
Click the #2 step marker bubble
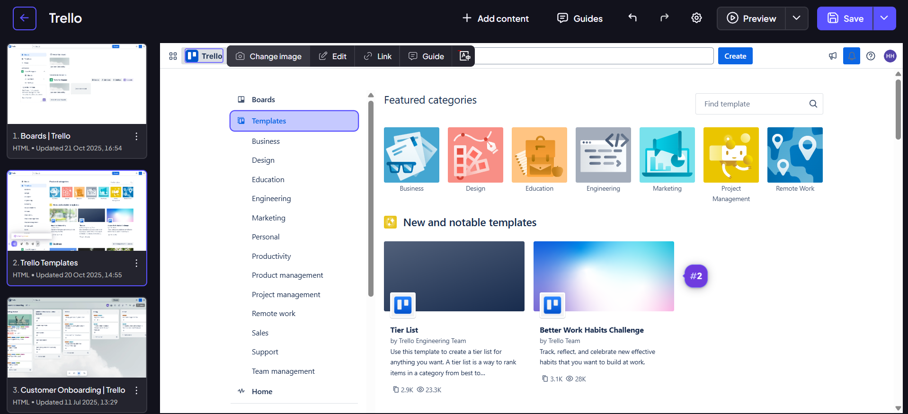696,276
